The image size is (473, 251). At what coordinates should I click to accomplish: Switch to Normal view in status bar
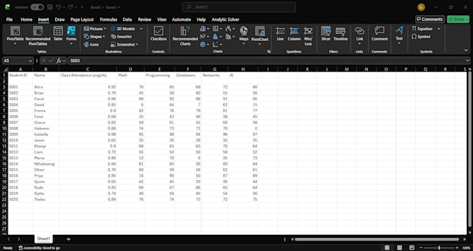point(387,248)
